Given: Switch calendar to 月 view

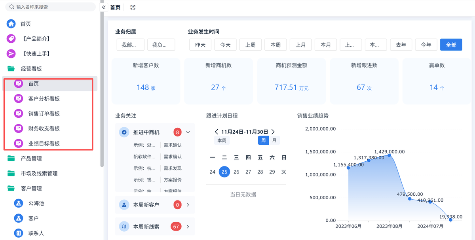Looking at the screenshot, I should coord(274,140).
